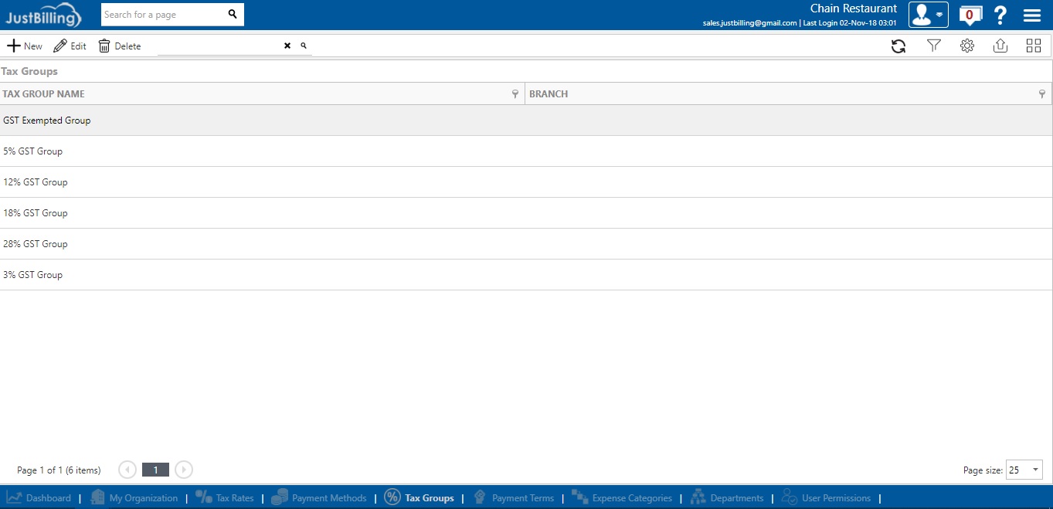Focus the 'Search for a page' field

164,15
